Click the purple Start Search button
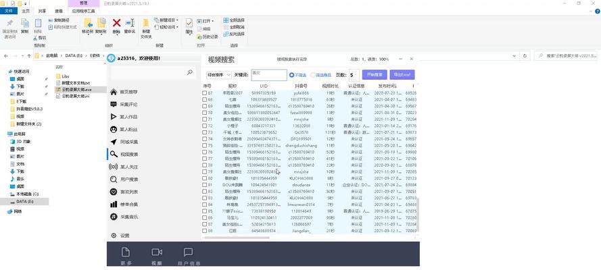The image size is (601, 270). (x=375, y=74)
